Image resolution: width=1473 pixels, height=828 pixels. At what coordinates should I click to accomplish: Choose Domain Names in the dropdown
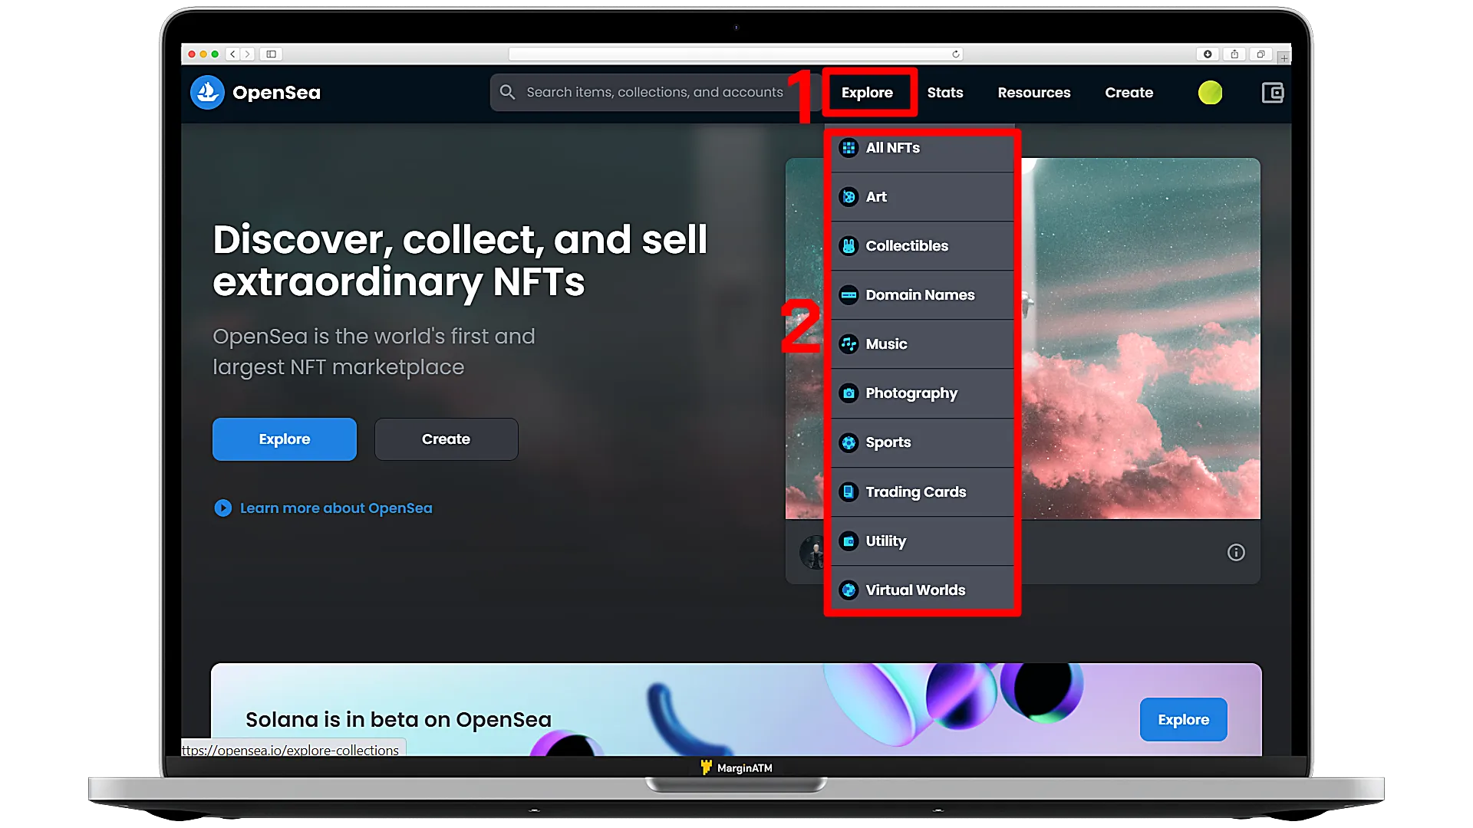[923, 295]
